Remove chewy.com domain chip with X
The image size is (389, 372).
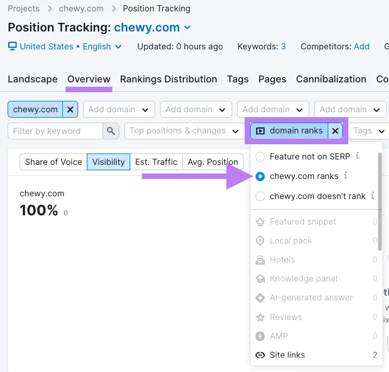pos(70,110)
